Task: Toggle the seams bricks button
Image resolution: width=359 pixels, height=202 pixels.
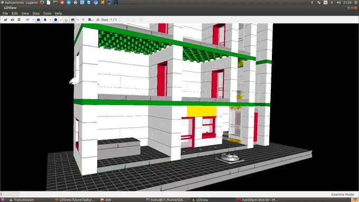Action: [39, 20]
